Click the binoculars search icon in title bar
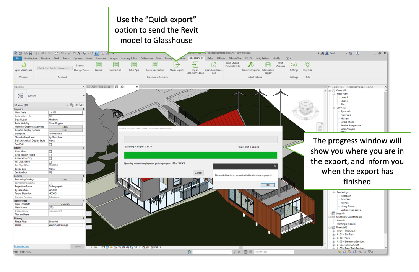Viewport: 419px width, 272px height. (x=322, y=53)
